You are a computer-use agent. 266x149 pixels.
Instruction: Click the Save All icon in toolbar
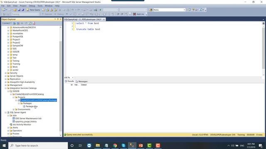pos(23,10)
